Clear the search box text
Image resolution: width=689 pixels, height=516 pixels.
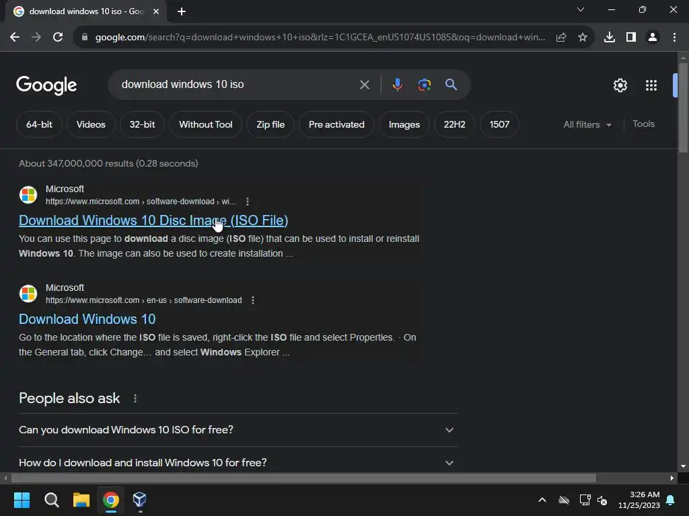pos(365,85)
